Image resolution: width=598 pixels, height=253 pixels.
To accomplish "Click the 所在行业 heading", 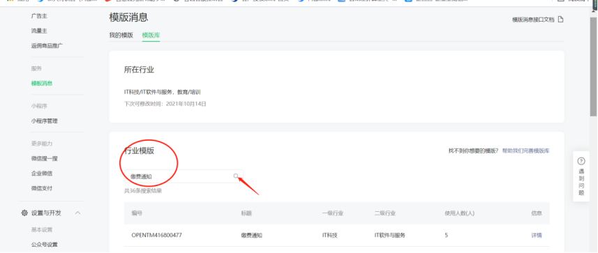I will click(x=139, y=70).
